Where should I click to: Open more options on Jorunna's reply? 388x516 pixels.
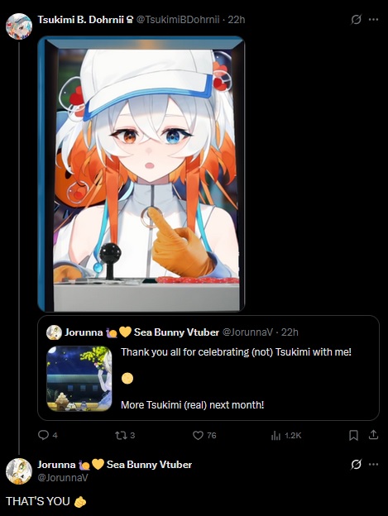373,465
